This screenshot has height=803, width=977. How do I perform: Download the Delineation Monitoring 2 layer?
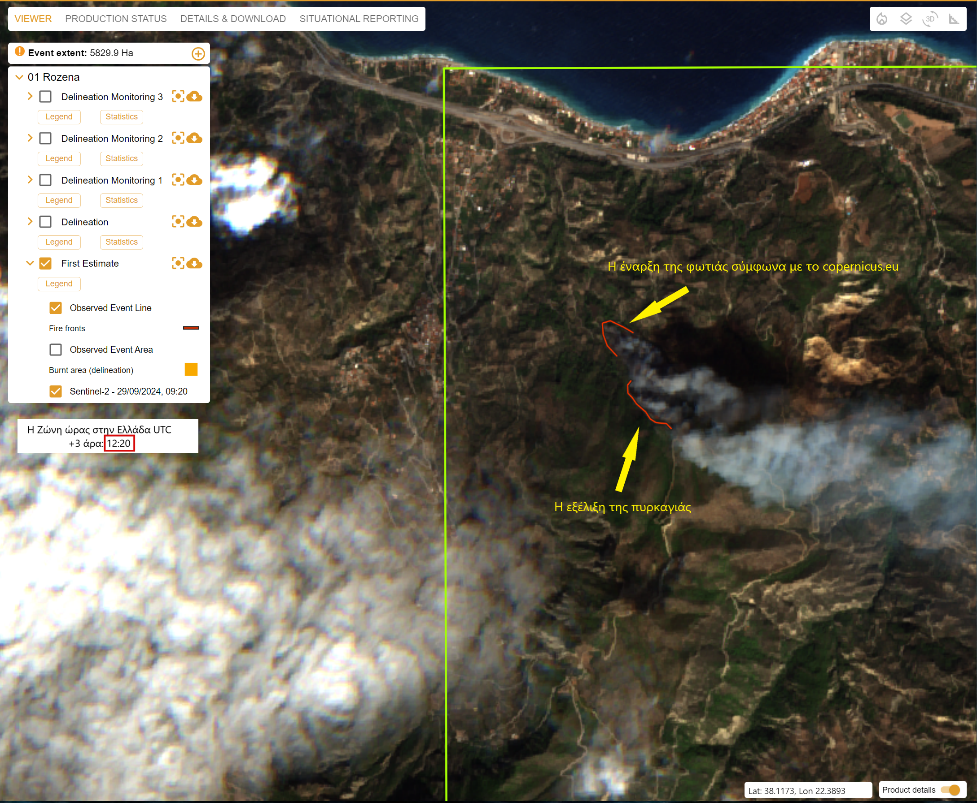tap(195, 138)
